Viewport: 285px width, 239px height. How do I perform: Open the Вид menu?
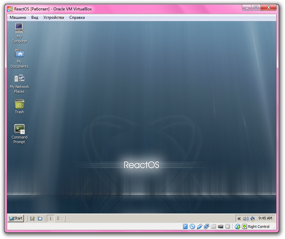point(35,17)
